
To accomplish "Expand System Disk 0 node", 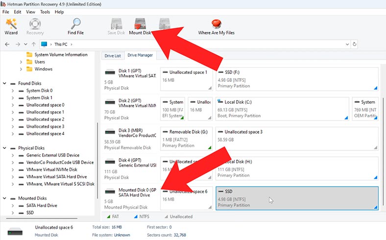I will click(13, 91).
